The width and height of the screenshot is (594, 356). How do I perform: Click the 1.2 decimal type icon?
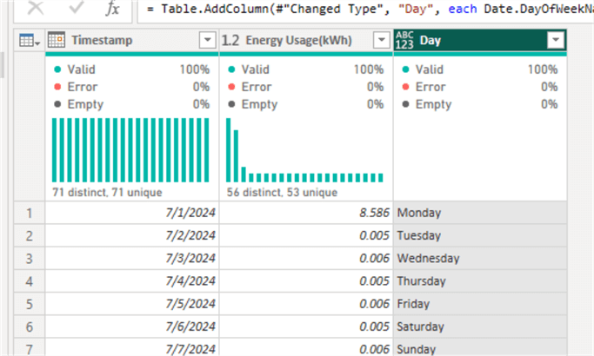(230, 41)
